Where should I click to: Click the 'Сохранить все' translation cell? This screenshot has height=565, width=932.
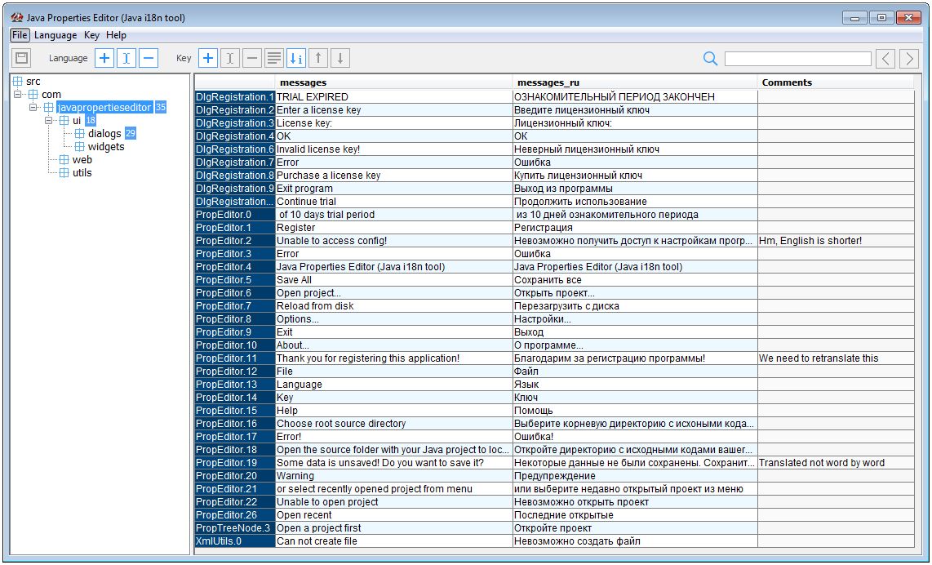coord(636,280)
